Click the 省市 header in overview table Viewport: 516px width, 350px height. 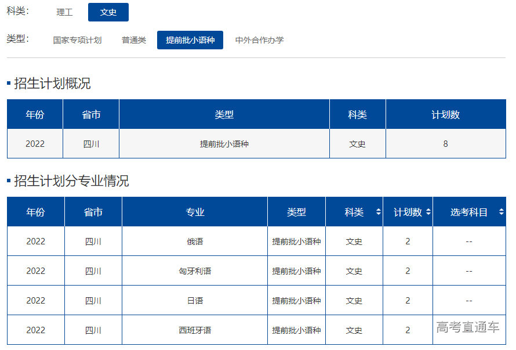[91, 115]
